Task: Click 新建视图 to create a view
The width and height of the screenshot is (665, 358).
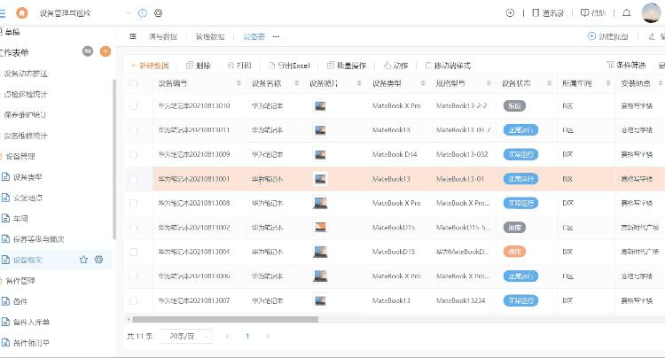Action: (x=607, y=36)
